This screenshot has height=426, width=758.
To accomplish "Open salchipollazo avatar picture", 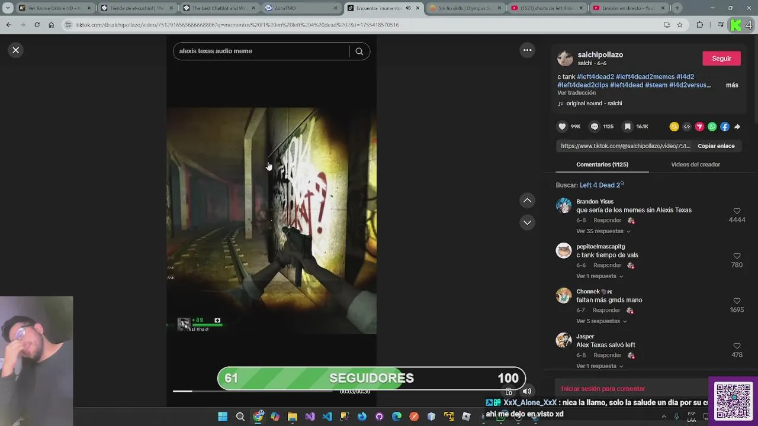I will [565, 59].
